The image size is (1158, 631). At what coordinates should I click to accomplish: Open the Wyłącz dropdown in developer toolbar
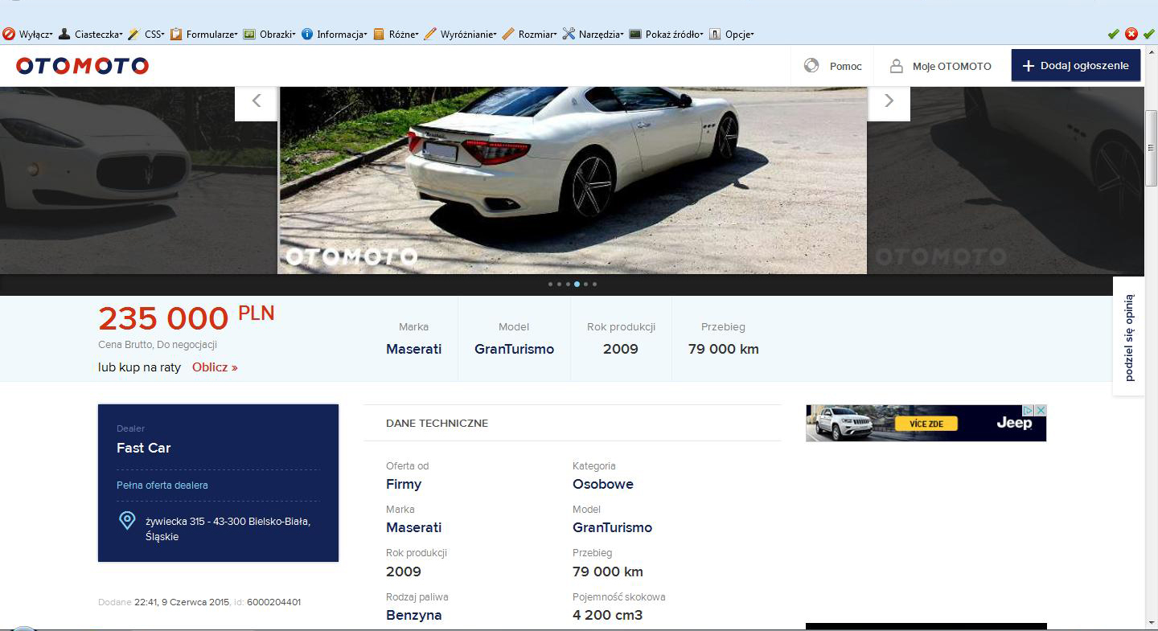[x=29, y=35]
